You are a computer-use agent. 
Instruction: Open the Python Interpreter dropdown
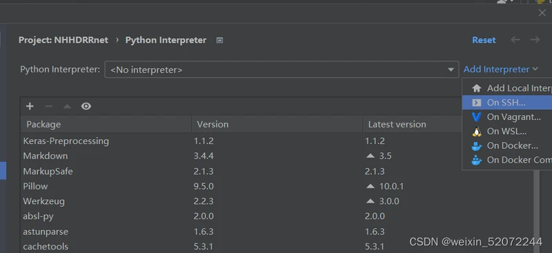282,70
